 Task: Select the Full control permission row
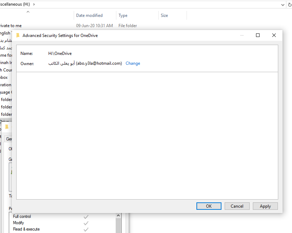click(62, 216)
